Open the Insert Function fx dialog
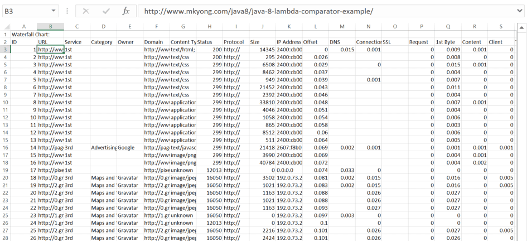This screenshot has height=241, width=527. (125, 11)
